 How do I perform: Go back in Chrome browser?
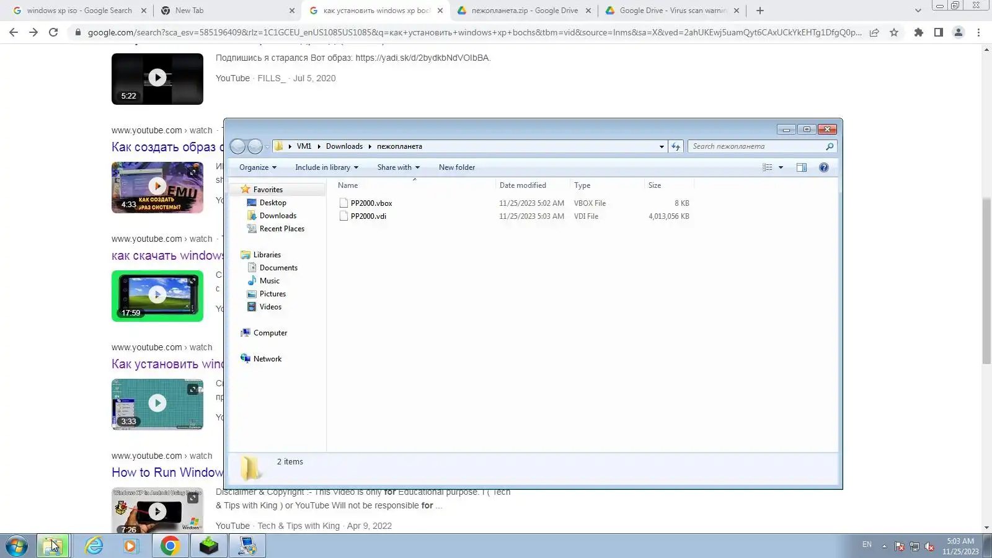click(14, 32)
